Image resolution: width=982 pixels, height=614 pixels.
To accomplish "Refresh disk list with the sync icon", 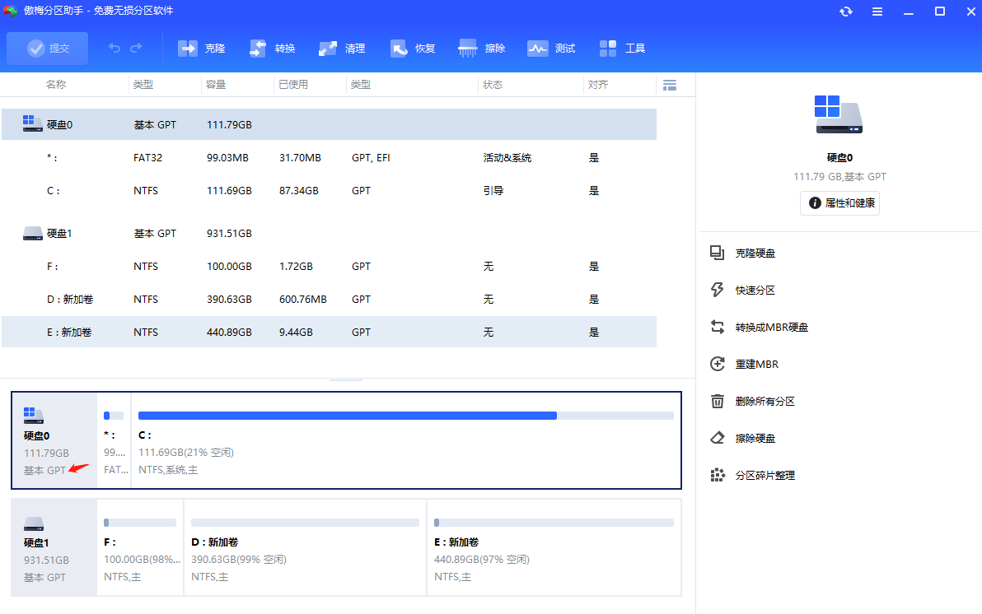I will (x=846, y=12).
